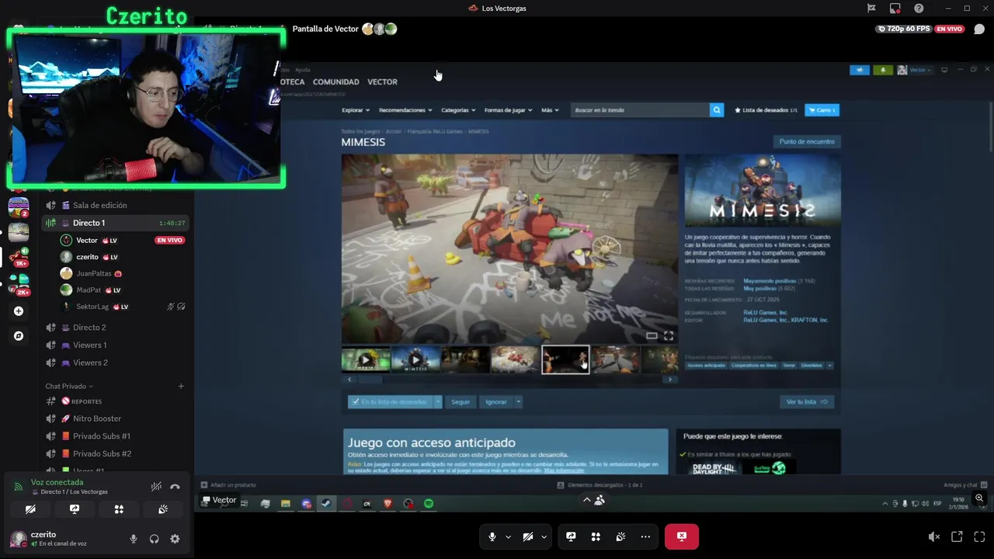The image size is (994, 559).
Task: Turn on camera from the stream control bar
Action: coord(527,536)
